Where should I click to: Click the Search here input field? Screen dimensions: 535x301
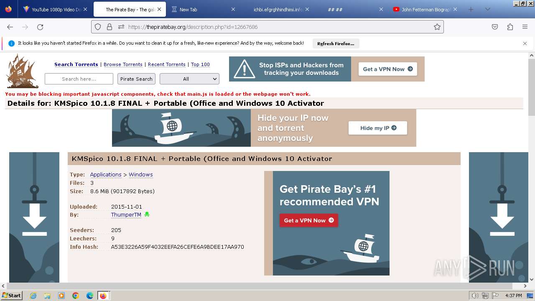[x=79, y=79]
